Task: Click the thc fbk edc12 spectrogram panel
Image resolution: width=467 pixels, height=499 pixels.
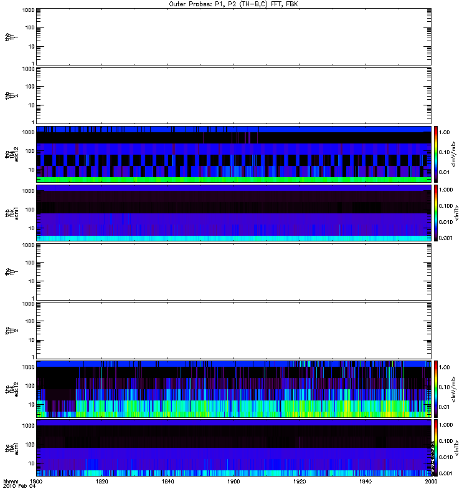Action: [x=233, y=389]
